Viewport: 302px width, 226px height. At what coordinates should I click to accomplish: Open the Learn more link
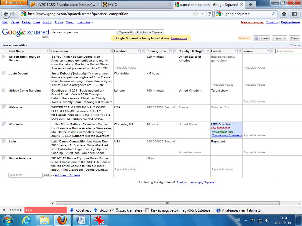point(179,38)
